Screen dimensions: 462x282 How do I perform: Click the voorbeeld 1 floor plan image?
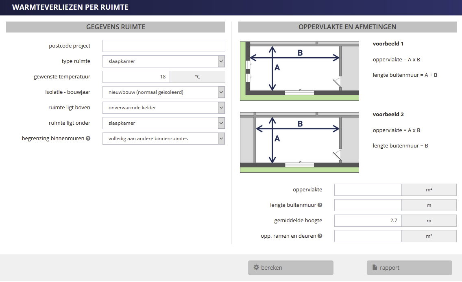299,71
